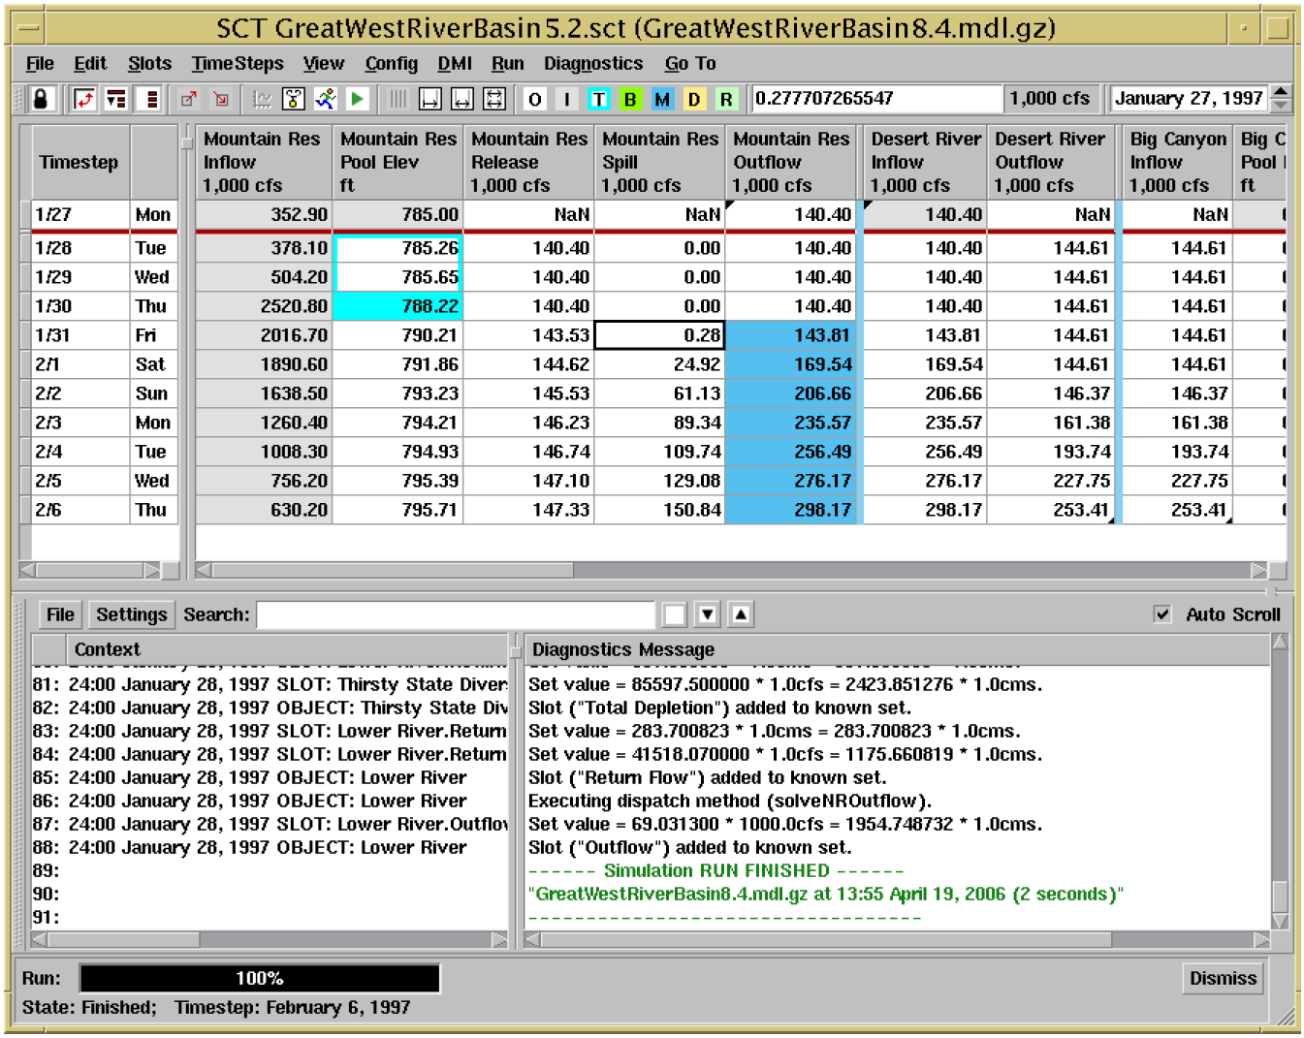Click the red arrows swap-axes icon
The image size is (1304, 1038).
85,99
